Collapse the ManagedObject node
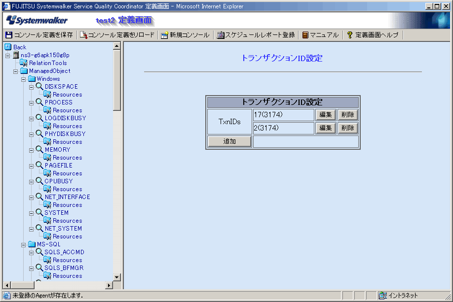 click(x=16, y=71)
